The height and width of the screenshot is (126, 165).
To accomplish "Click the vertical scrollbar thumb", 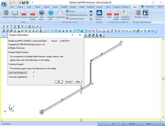I will [x=163, y=79].
